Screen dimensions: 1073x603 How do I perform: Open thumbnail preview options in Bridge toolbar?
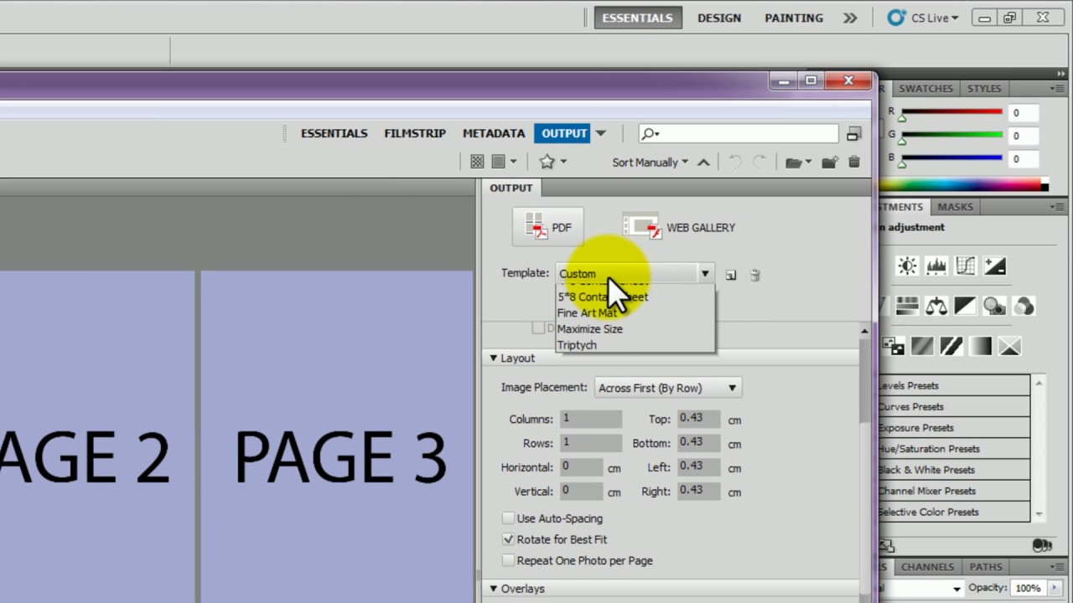503,162
